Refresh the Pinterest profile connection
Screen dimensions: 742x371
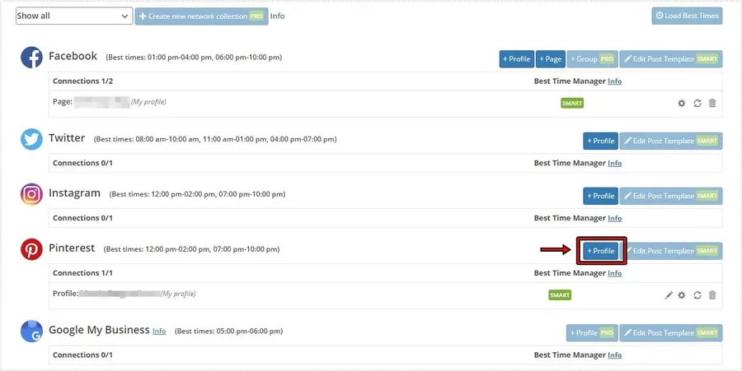coord(697,294)
